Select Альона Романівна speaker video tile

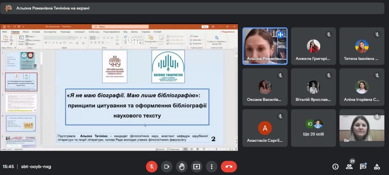pyautogui.click(x=265, y=46)
